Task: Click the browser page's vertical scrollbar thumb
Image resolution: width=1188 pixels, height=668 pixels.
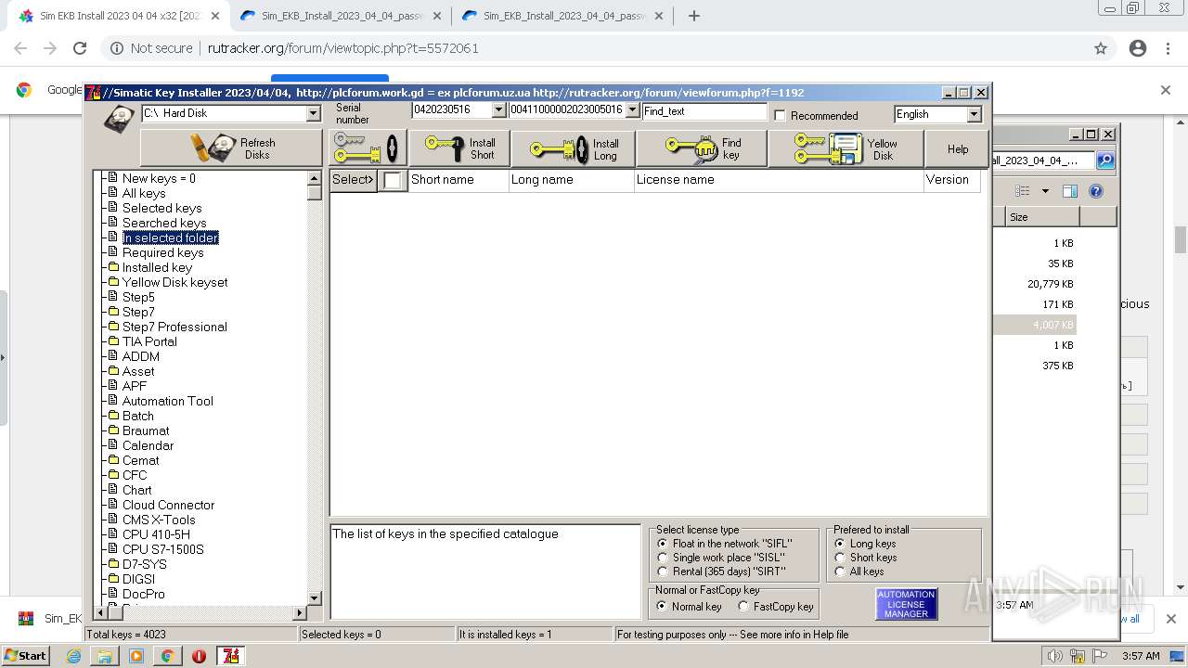Action: 1181,239
